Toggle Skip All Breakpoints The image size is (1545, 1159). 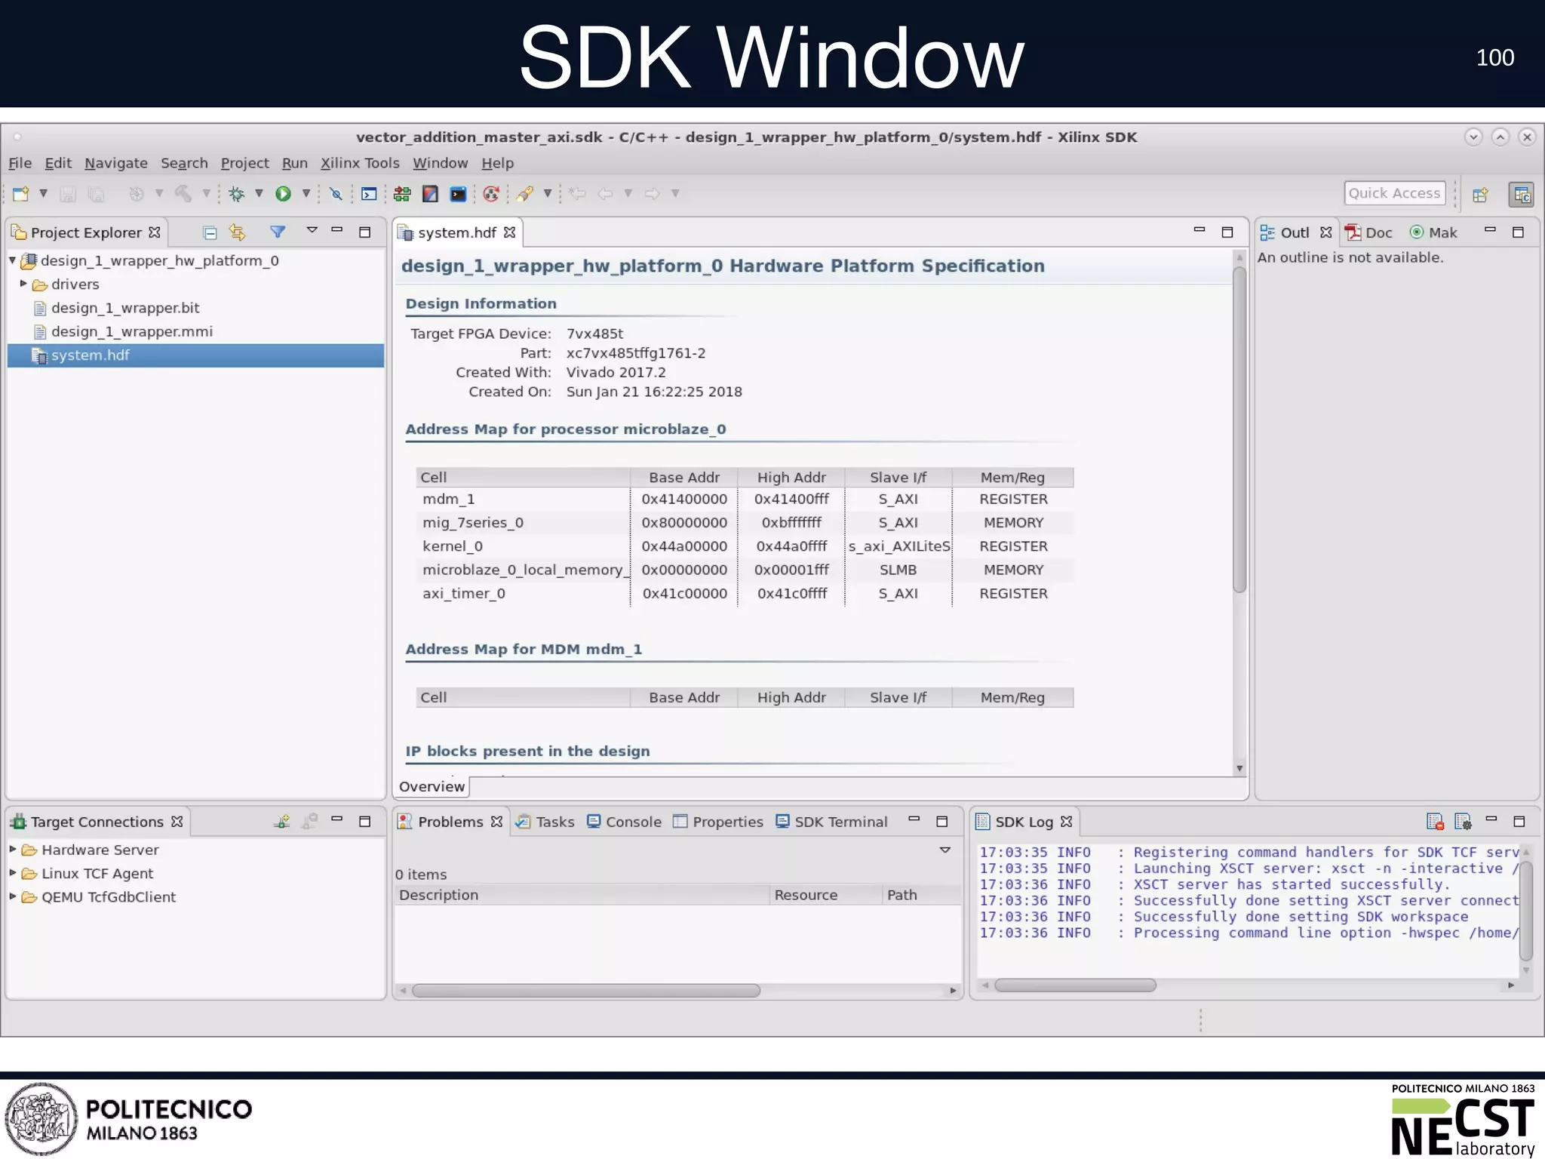[336, 194]
